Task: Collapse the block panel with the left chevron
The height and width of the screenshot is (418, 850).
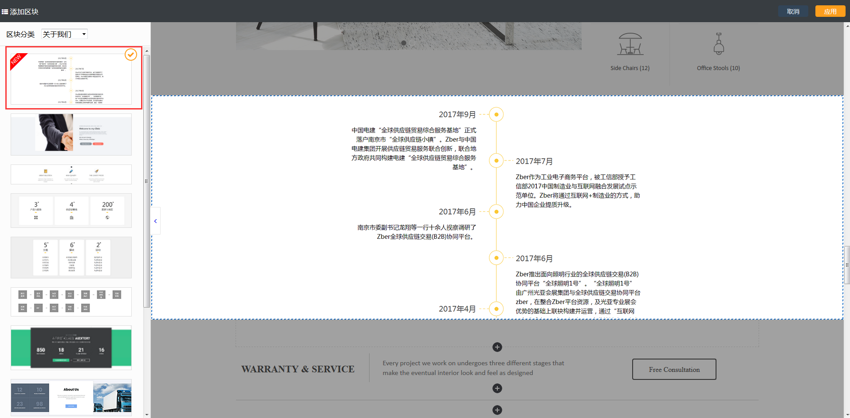Action: tap(155, 221)
